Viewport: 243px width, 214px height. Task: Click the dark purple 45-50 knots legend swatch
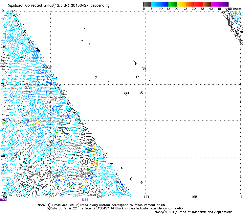224,4
